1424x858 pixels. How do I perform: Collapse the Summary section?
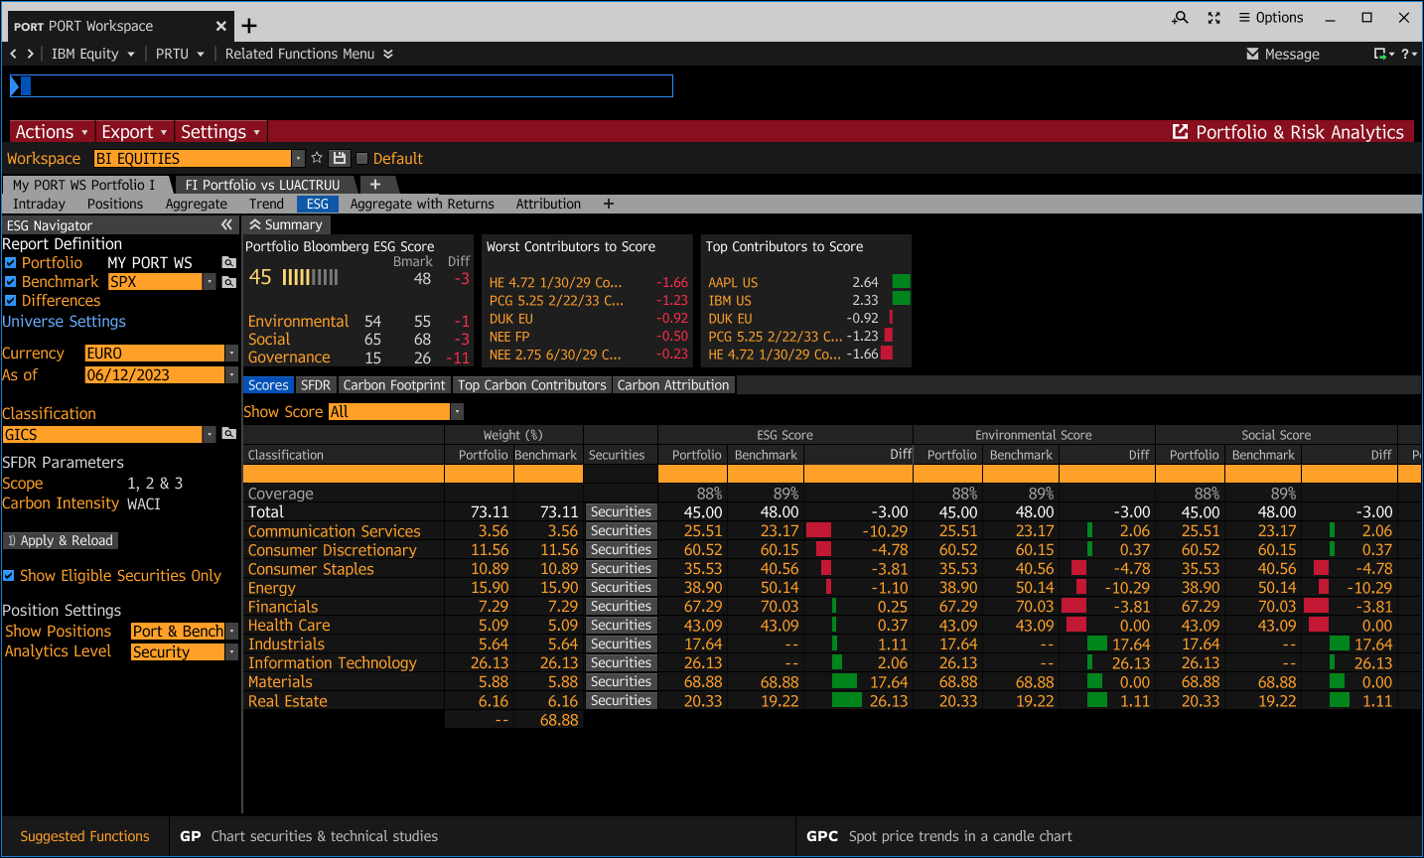(286, 225)
